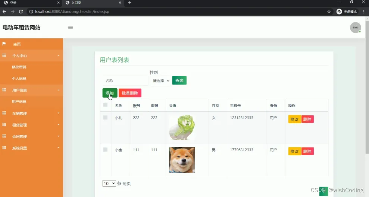Check the checkbox for row 小金
The image size is (369, 197).
(106, 150)
